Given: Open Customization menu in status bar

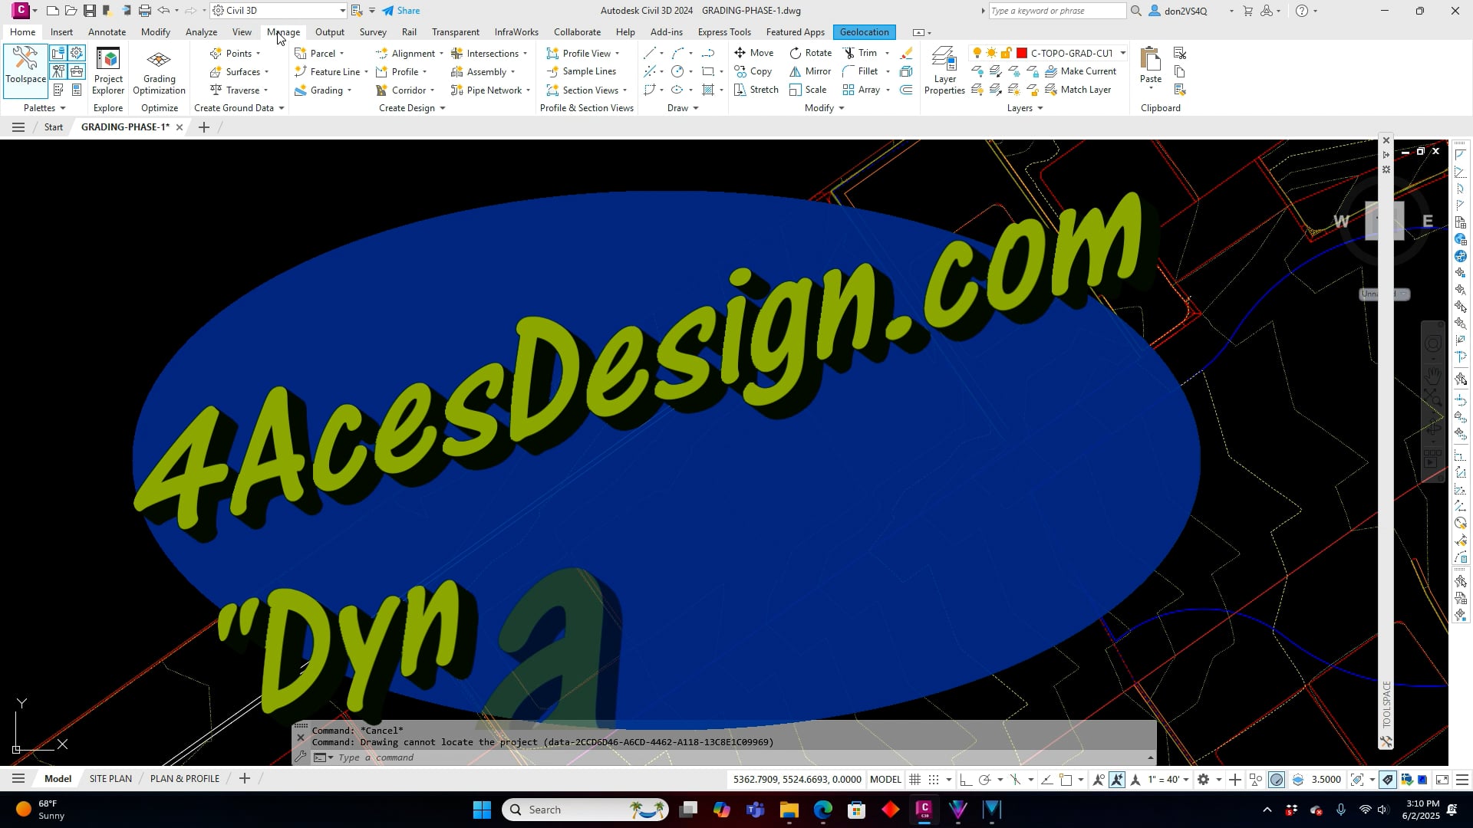Looking at the screenshot, I should [x=1461, y=780].
